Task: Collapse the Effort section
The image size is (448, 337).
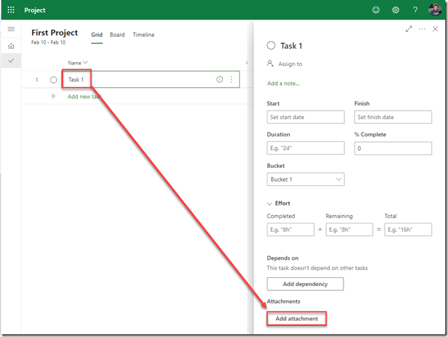Action: 270,204
